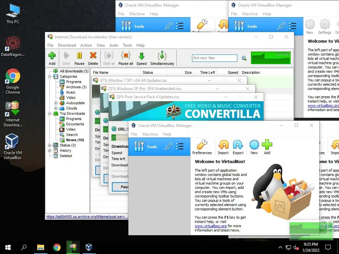Viewport: 339px width, 254px height.
Task: Click the muted volume tray icon
Action: [296, 247]
